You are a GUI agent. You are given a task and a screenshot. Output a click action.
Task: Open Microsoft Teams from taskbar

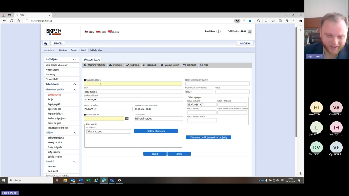pos(112,180)
